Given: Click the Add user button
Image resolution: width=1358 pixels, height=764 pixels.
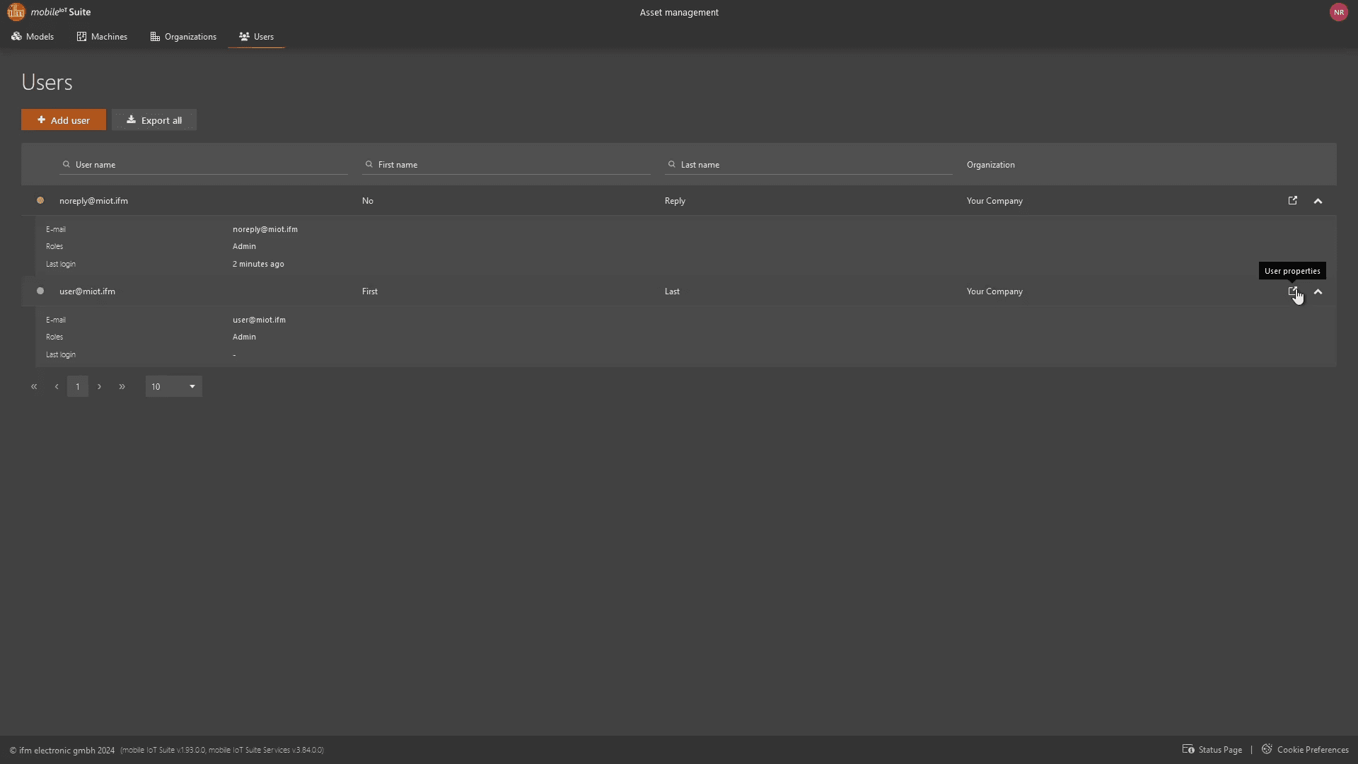Looking at the screenshot, I should tap(64, 120).
